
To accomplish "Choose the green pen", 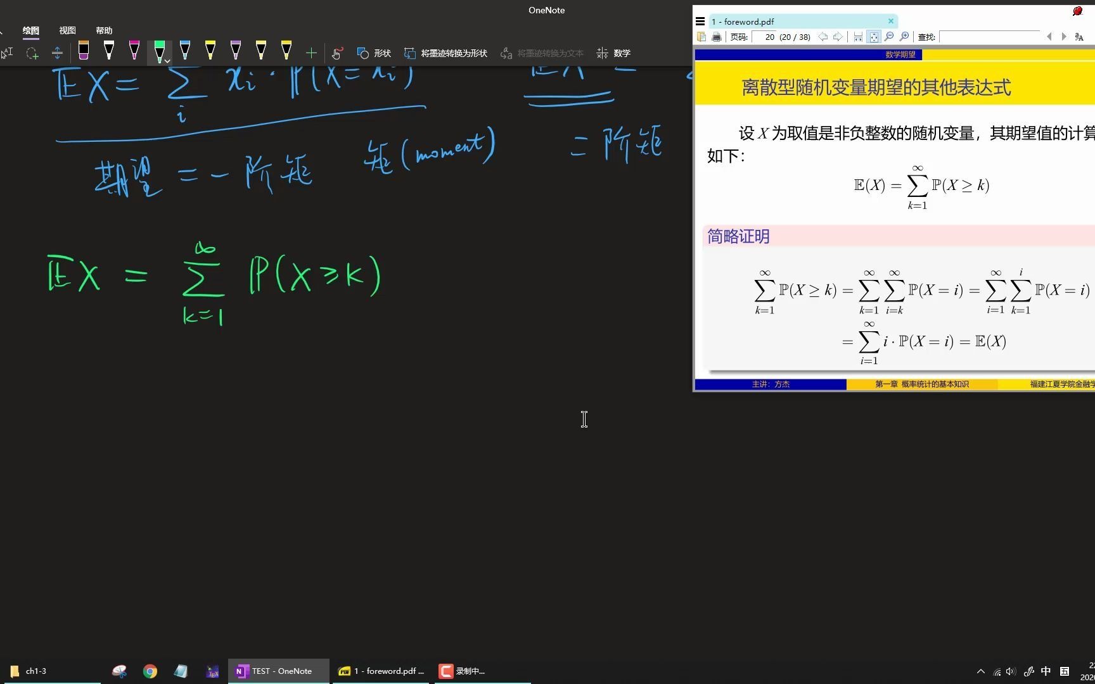I will pos(159,51).
